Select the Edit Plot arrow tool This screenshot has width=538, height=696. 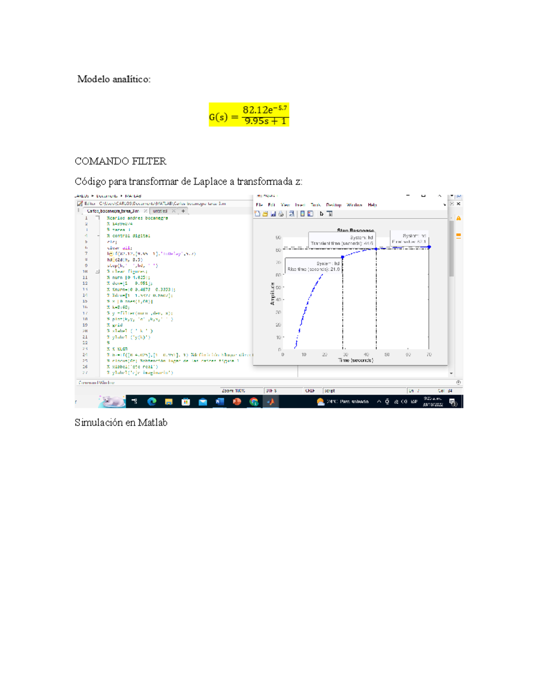[x=321, y=214]
